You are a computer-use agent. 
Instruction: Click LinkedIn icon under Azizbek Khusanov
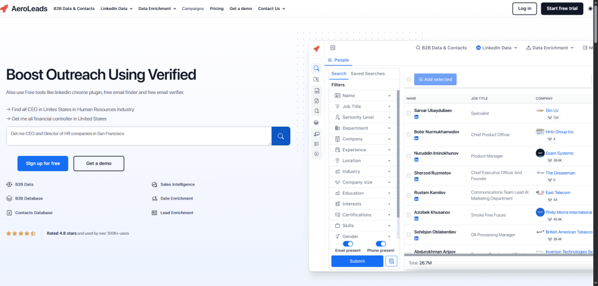[x=416, y=218]
